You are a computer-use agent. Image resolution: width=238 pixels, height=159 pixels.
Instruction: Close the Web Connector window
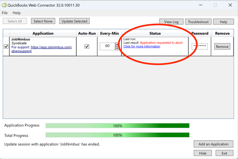[x=230, y=5]
